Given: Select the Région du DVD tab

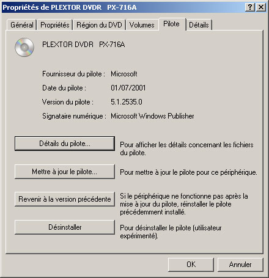Looking at the screenshot, I should click(99, 25).
